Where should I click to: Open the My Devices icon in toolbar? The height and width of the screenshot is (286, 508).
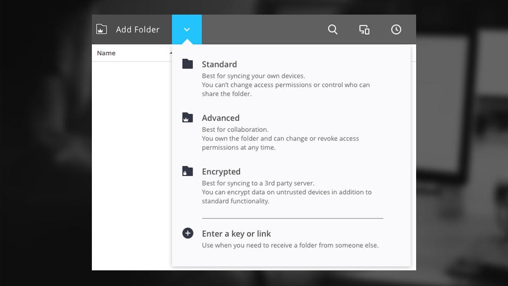tap(364, 30)
